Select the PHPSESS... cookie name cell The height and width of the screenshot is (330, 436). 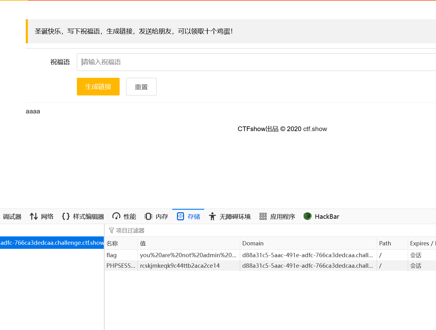click(121, 266)
